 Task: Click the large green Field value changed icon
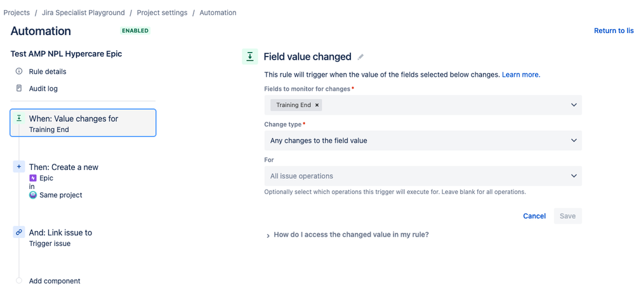tap(250, 56)
